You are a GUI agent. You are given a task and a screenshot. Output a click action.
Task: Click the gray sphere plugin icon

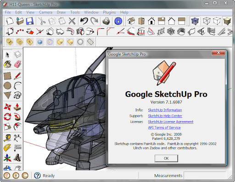(x=80, y=42)
